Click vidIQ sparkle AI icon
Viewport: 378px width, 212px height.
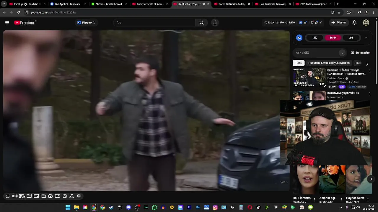click(x=321, y=23)
